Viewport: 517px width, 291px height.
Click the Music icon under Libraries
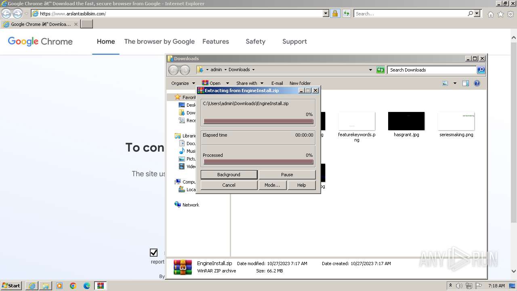point(182,151)
